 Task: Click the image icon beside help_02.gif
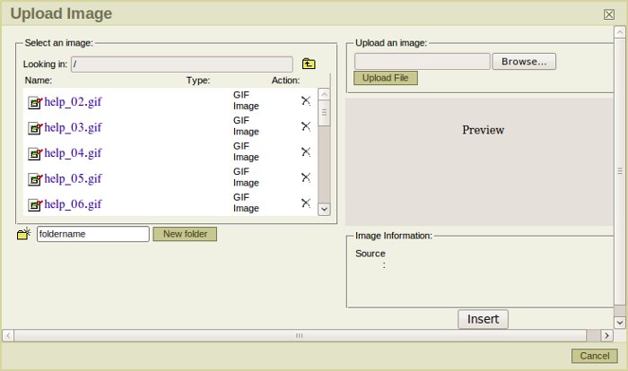coord(35,102)
